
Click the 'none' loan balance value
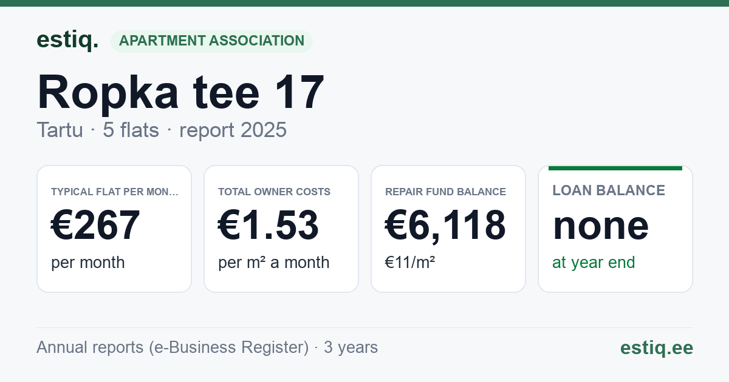[x=601, y=226]
